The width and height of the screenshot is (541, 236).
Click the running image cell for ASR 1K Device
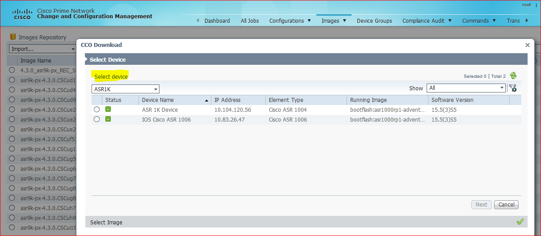pos(388,110)
